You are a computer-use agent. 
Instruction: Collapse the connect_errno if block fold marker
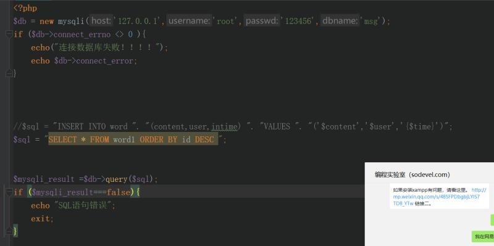[x=9, y=34]
